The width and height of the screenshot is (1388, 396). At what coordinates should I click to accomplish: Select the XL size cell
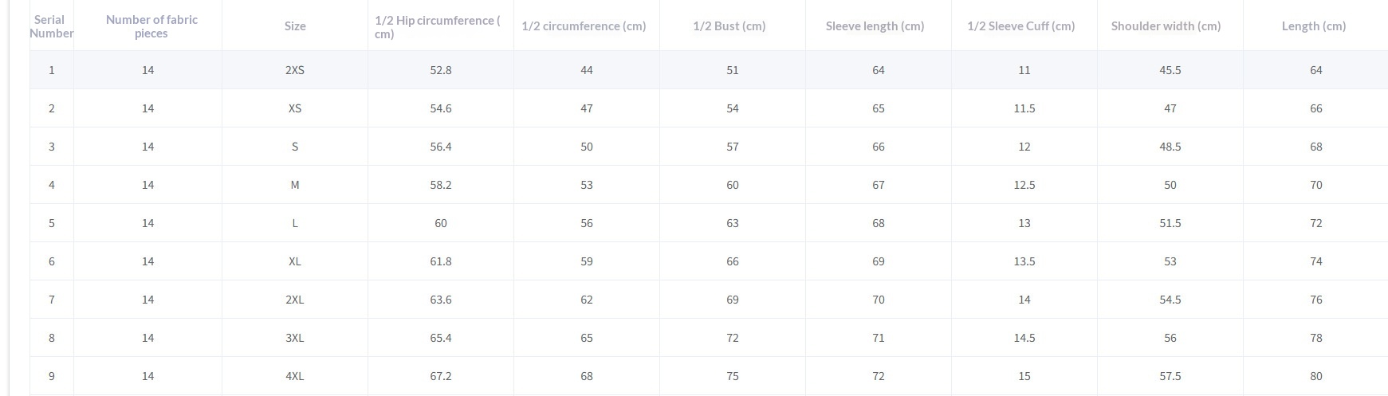(295, 261)
